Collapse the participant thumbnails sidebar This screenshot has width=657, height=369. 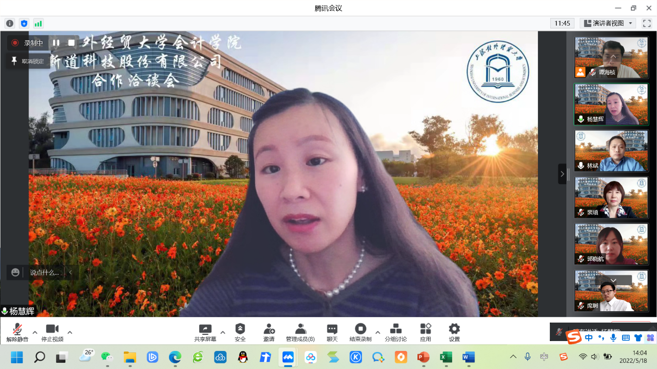[x=562, y=174]
